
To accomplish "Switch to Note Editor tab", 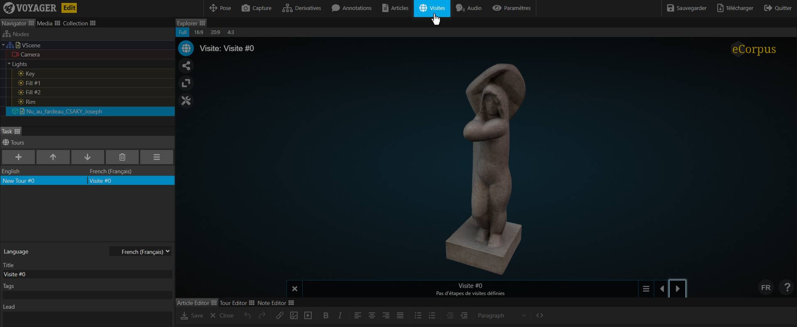I will [276, 303].
